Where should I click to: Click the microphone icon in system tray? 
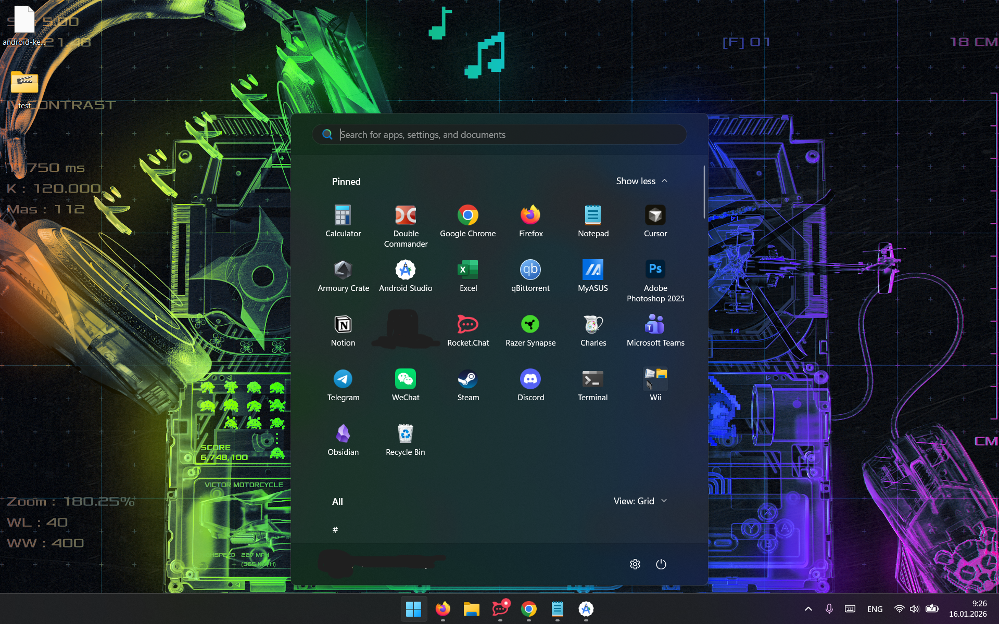click(x=829, y=609)
